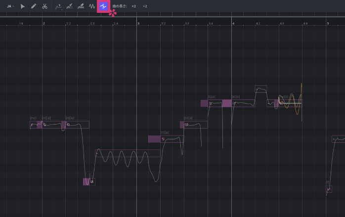Viewport: 345px width, 217px height.
Task: Click measure 2 marker on the ruler
Action: (43, 23)
